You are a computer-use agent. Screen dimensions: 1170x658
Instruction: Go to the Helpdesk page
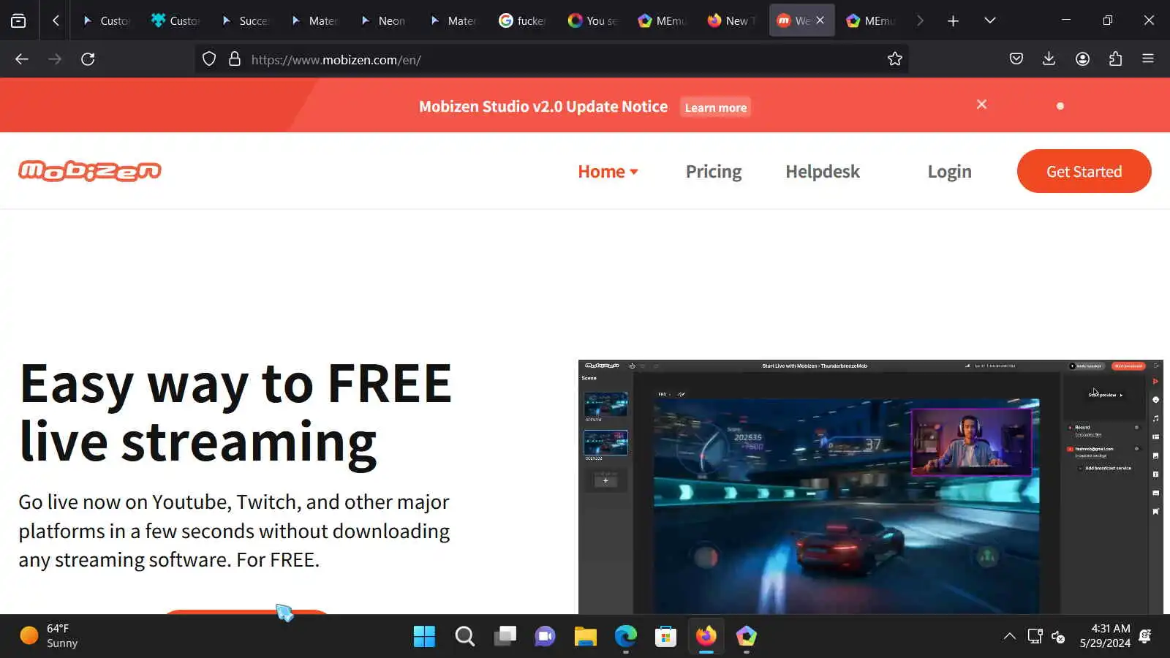823,172
